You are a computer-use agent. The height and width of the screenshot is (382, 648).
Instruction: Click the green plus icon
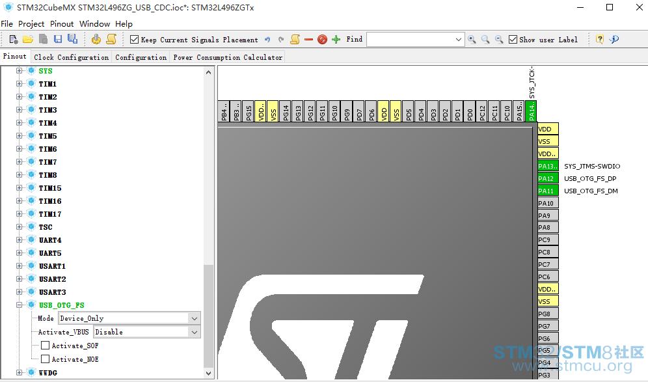pos(336,40)
